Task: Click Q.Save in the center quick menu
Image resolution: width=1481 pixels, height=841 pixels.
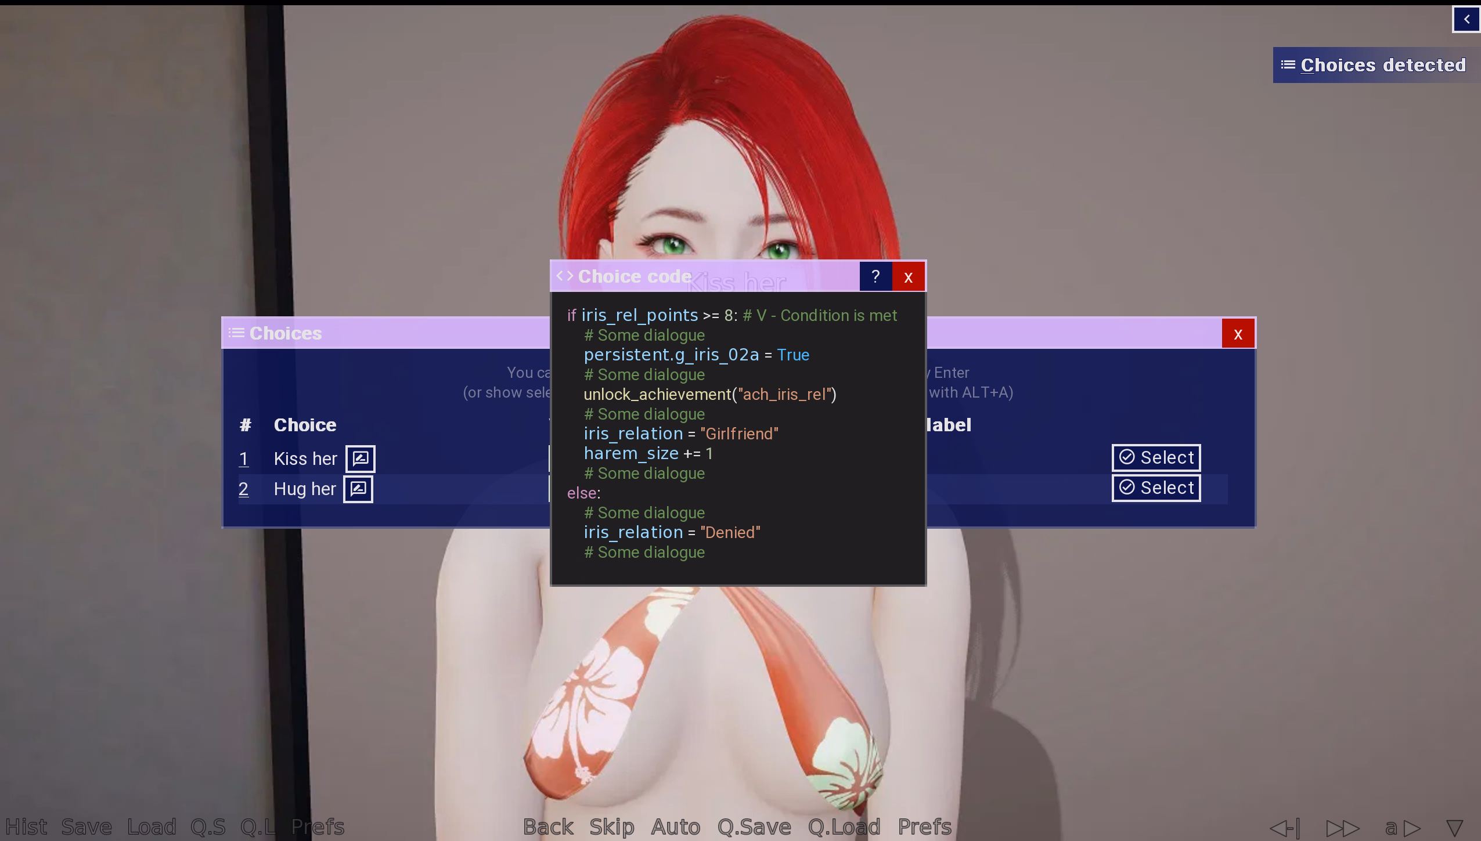Action: point(754,826)
